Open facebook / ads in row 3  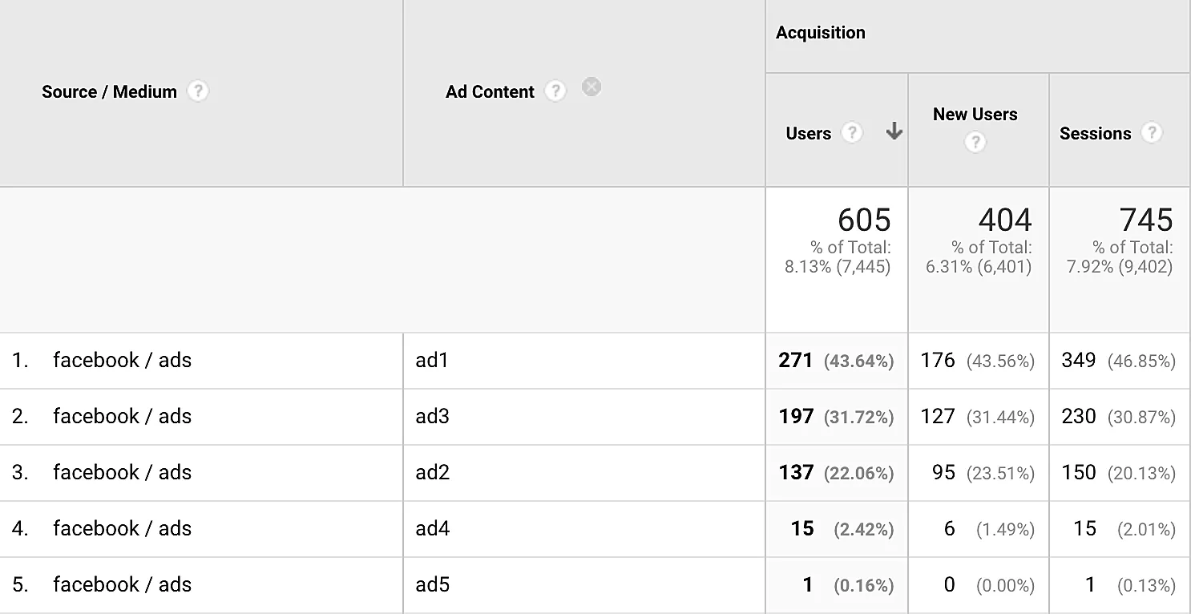[x=122, y=473]
